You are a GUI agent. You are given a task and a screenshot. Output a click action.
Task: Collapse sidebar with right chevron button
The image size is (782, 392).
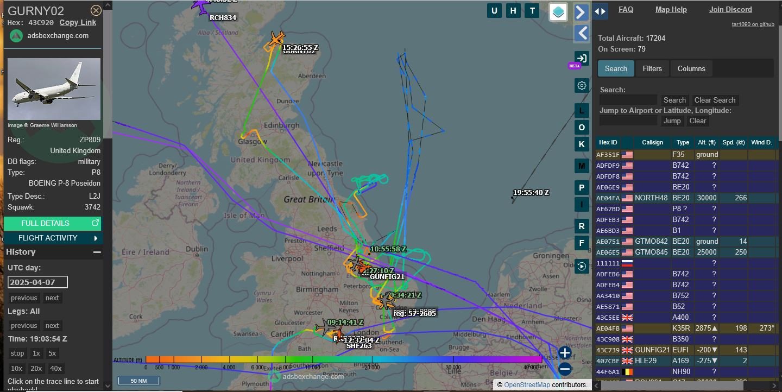point(581,12)
